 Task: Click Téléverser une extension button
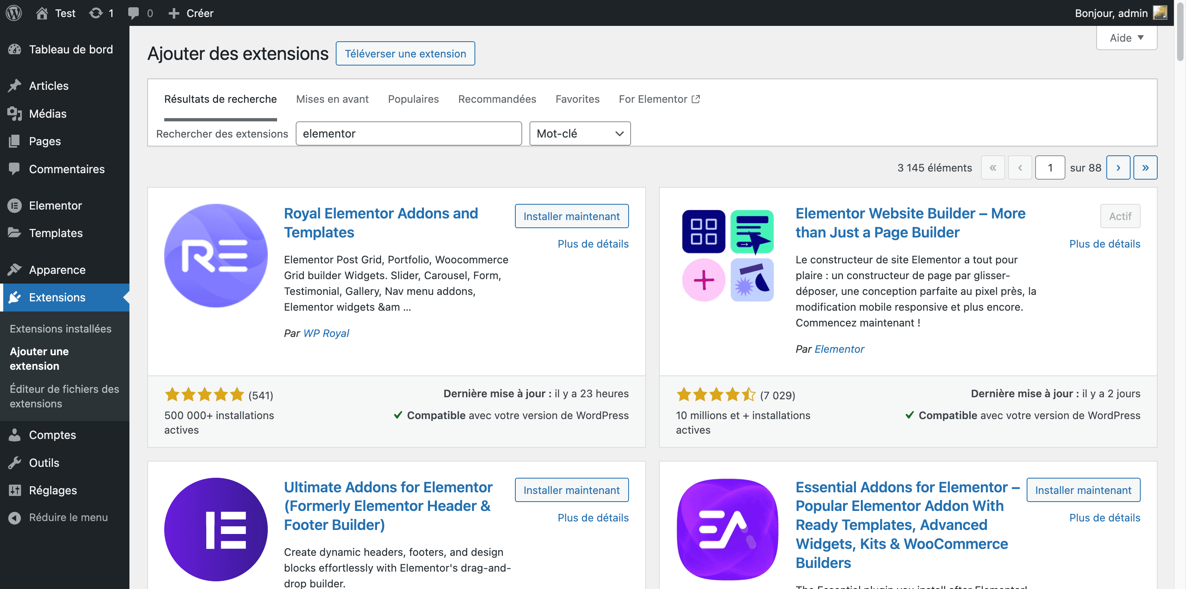click(405, 53)
